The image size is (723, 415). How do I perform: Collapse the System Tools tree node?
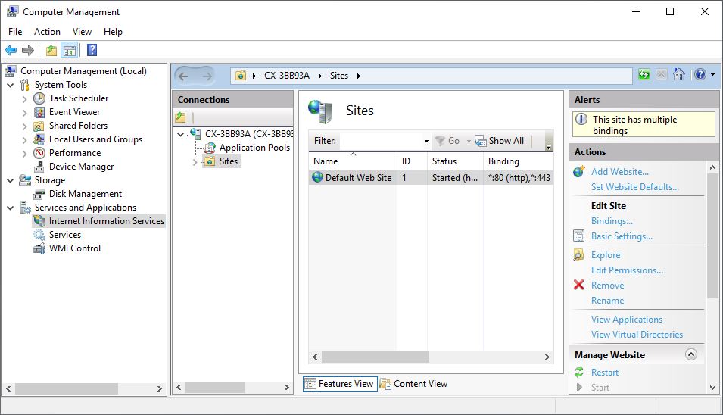(10, 85)
